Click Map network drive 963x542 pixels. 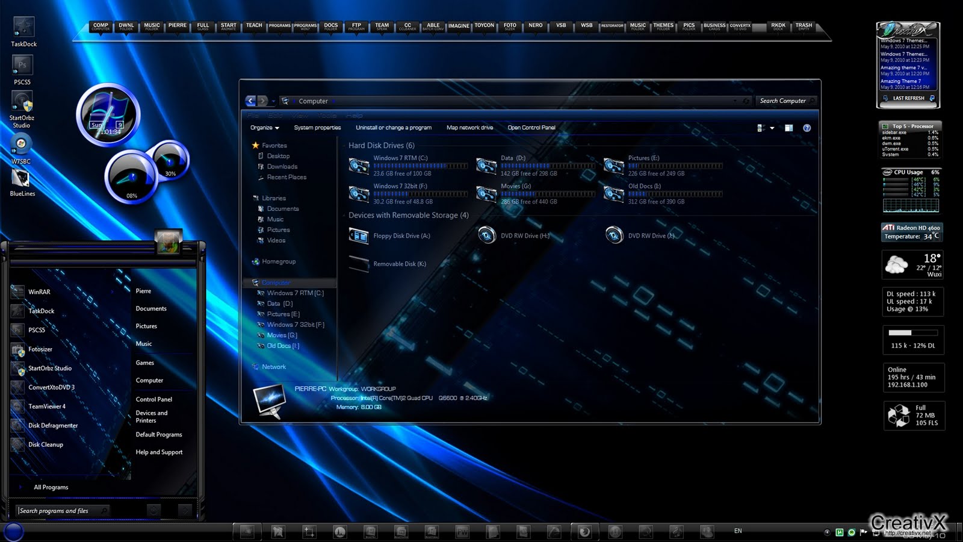click(x=469, y=128)
